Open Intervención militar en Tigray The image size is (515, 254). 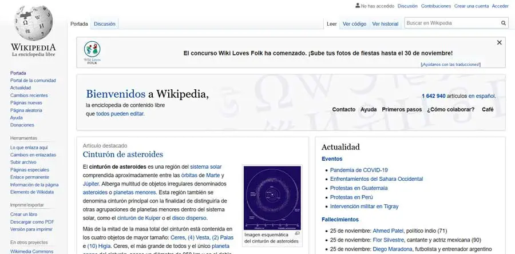(x=365, y=207)
